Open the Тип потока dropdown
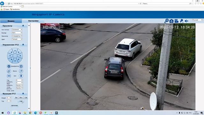204x115 pixels. pyautogui.click(x=17, y=29)
